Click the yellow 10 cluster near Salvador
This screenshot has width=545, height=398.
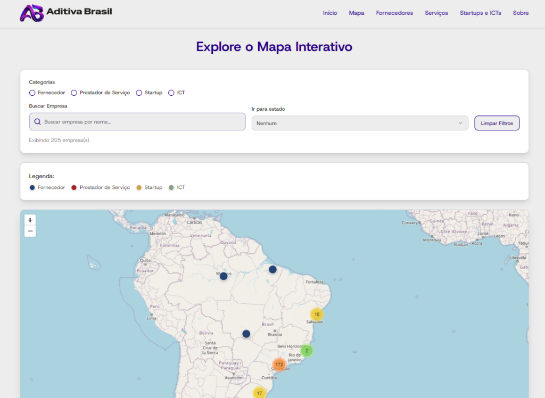[x=317, y=314]
